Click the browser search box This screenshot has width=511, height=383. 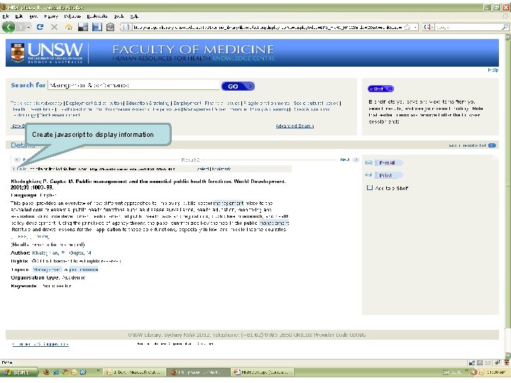point(468,28)
